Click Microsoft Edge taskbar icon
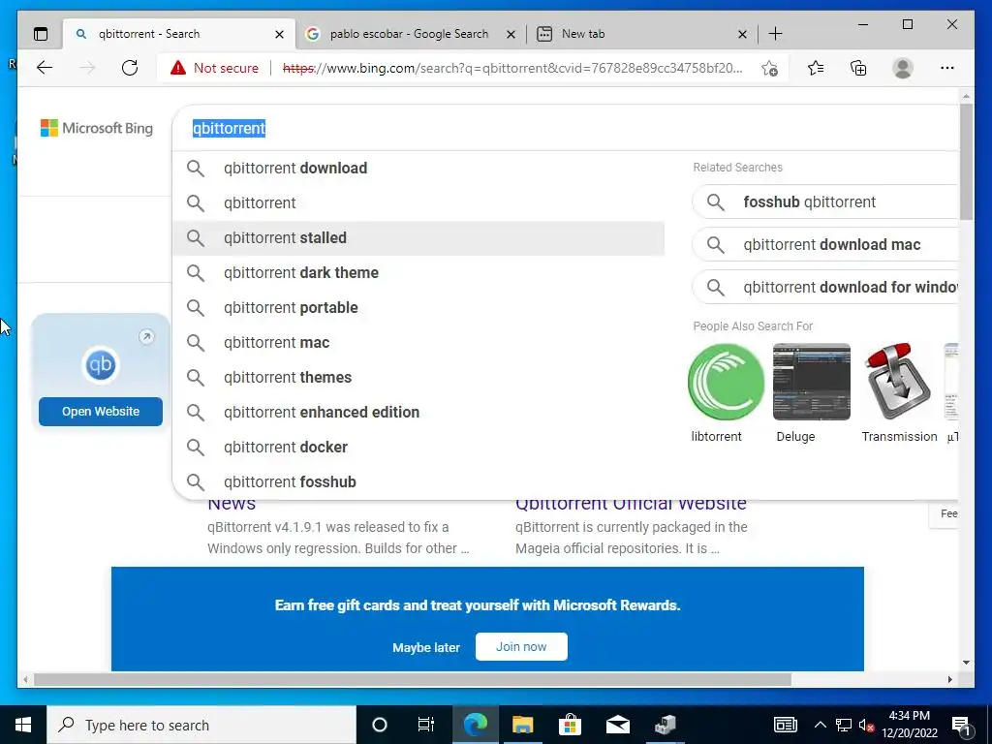Screen dimensions: 992x744 click(475, 725)
